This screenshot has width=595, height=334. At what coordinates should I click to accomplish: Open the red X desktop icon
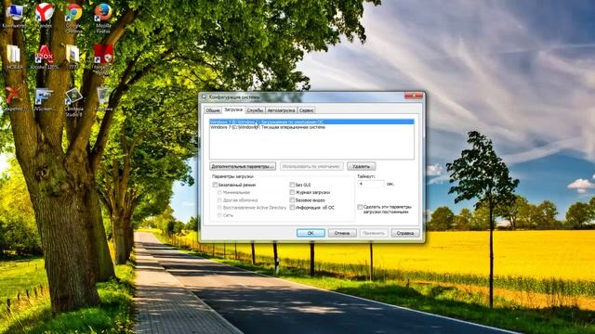15,99
